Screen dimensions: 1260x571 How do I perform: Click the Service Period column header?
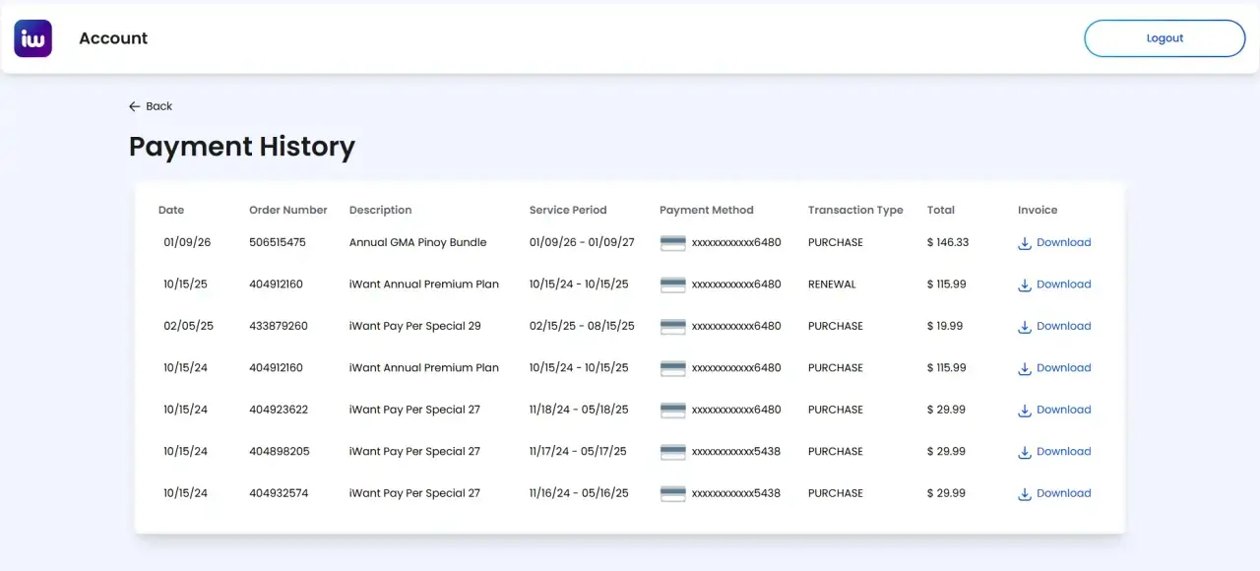pos(568,210)
